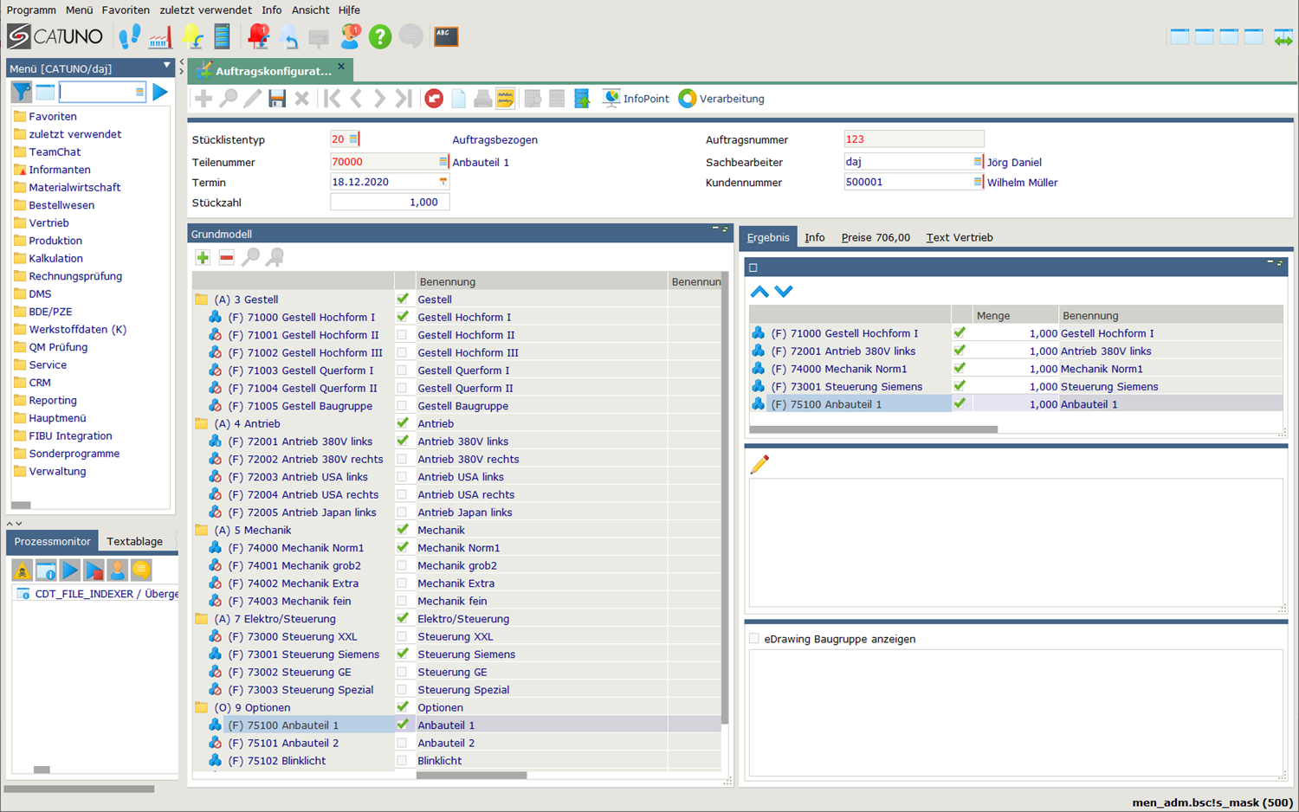The height and width of the screenshot is (812, 1299).
Task: Click the filter funnel icon in menu panel
Action: pos(22,92)
